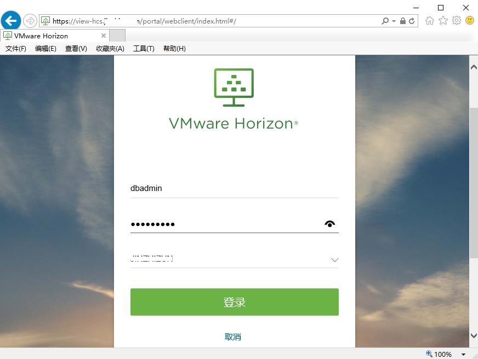Click the green 登录 login button
Image resolution: width=478 pixels, height=359 pixels.
(234, 302)
